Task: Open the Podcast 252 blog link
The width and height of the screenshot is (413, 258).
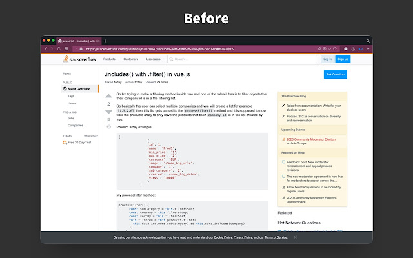Action: coord(314,118)
